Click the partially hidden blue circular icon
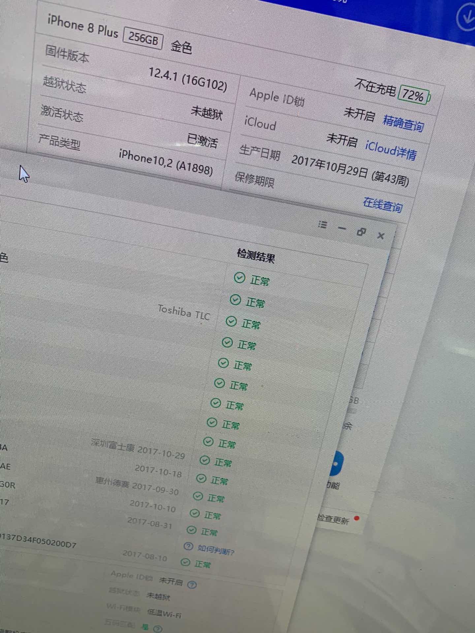 tap(336, 464)
